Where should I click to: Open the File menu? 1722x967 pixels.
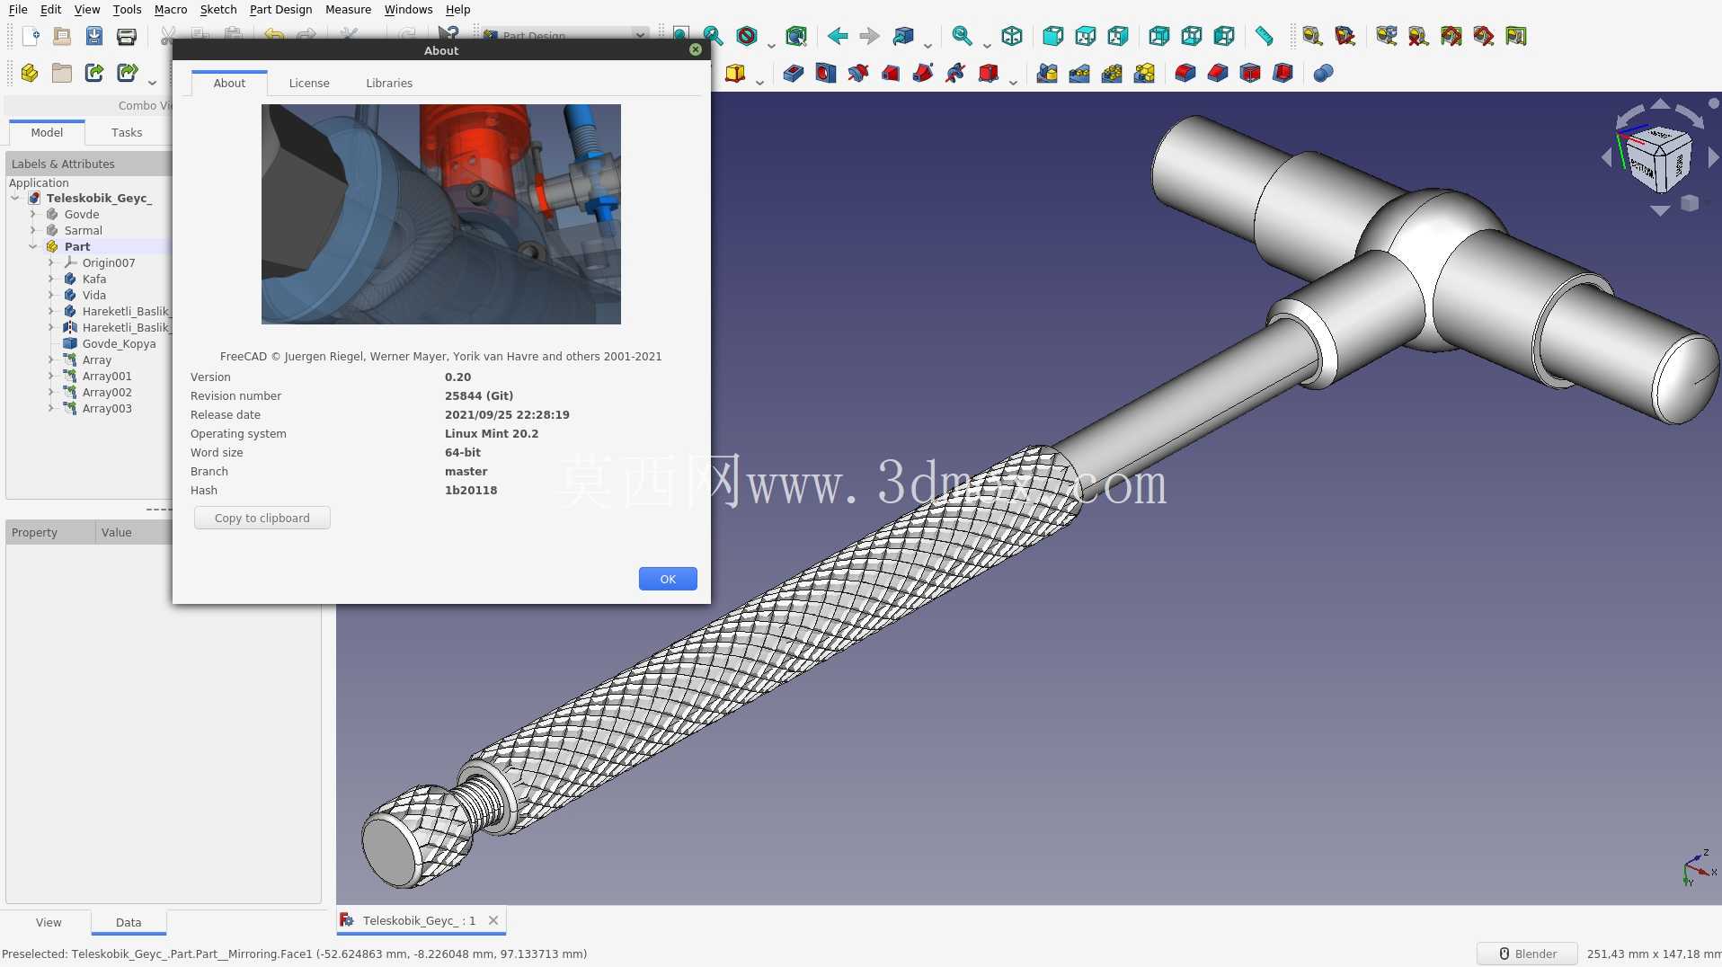(x=18, y=9)
